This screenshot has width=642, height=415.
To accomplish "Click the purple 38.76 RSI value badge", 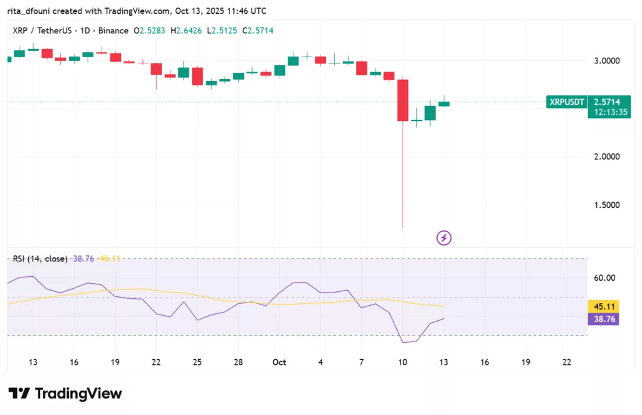I will point(603,319).
